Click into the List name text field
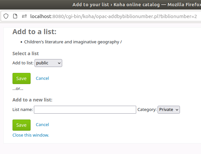The height and width of the screenshot is (154, 201). pos(85,109)
